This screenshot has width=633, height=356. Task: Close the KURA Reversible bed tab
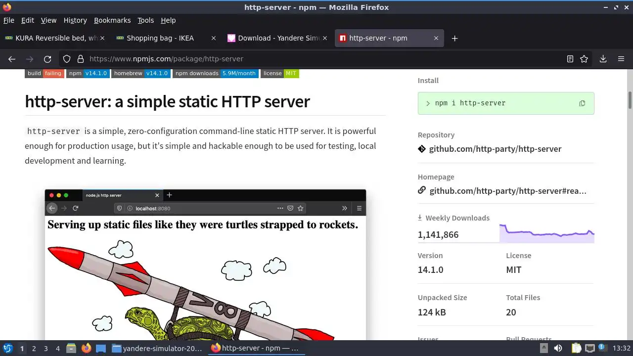pyautogui.click(x=102, y=38)
